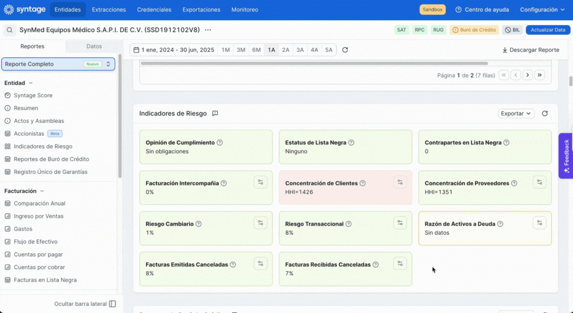The width and height of the screenshot is (573, 313).
Task: Show help for Concentración de Clientes
Action: (x=363, y=183)
